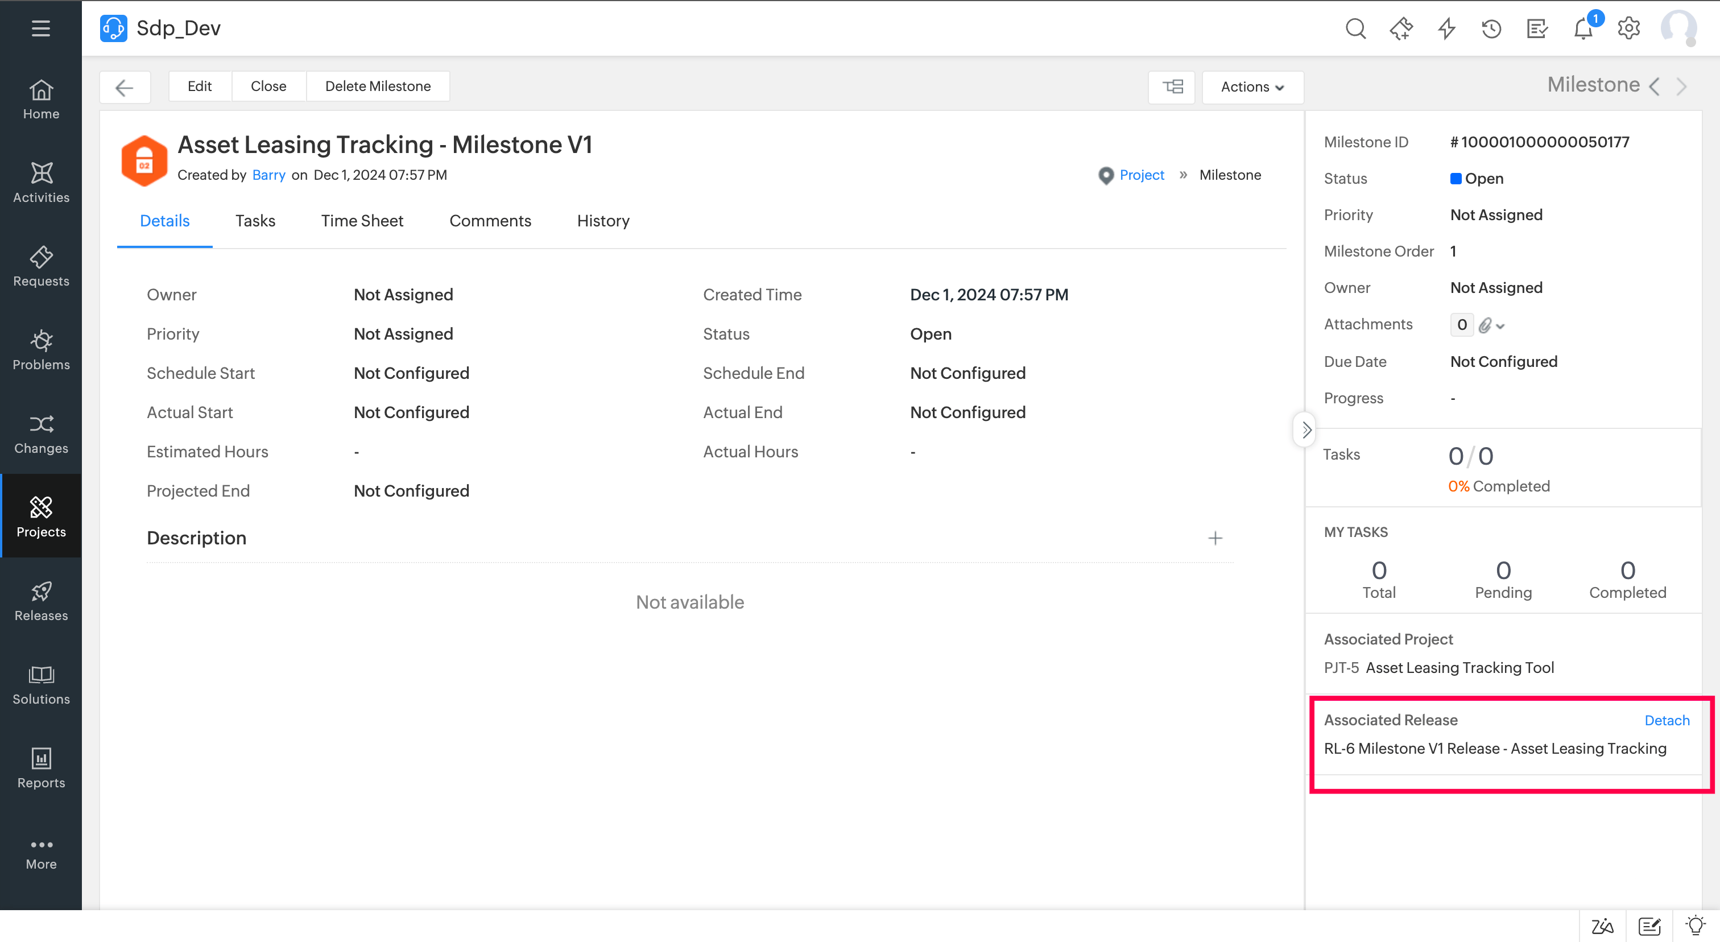
Task: Open the Changes module in sidebar
Action: click(x=41, y=434)
